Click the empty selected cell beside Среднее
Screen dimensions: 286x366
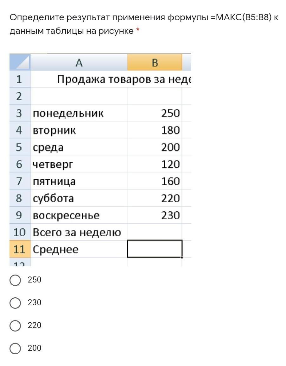click(x=155, y=249)
